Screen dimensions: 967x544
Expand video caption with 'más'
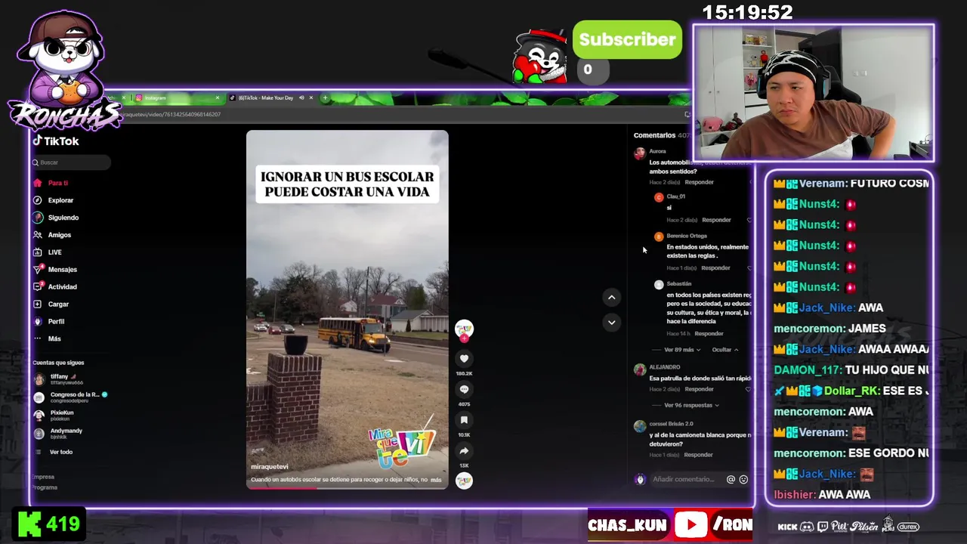[436, 480]
